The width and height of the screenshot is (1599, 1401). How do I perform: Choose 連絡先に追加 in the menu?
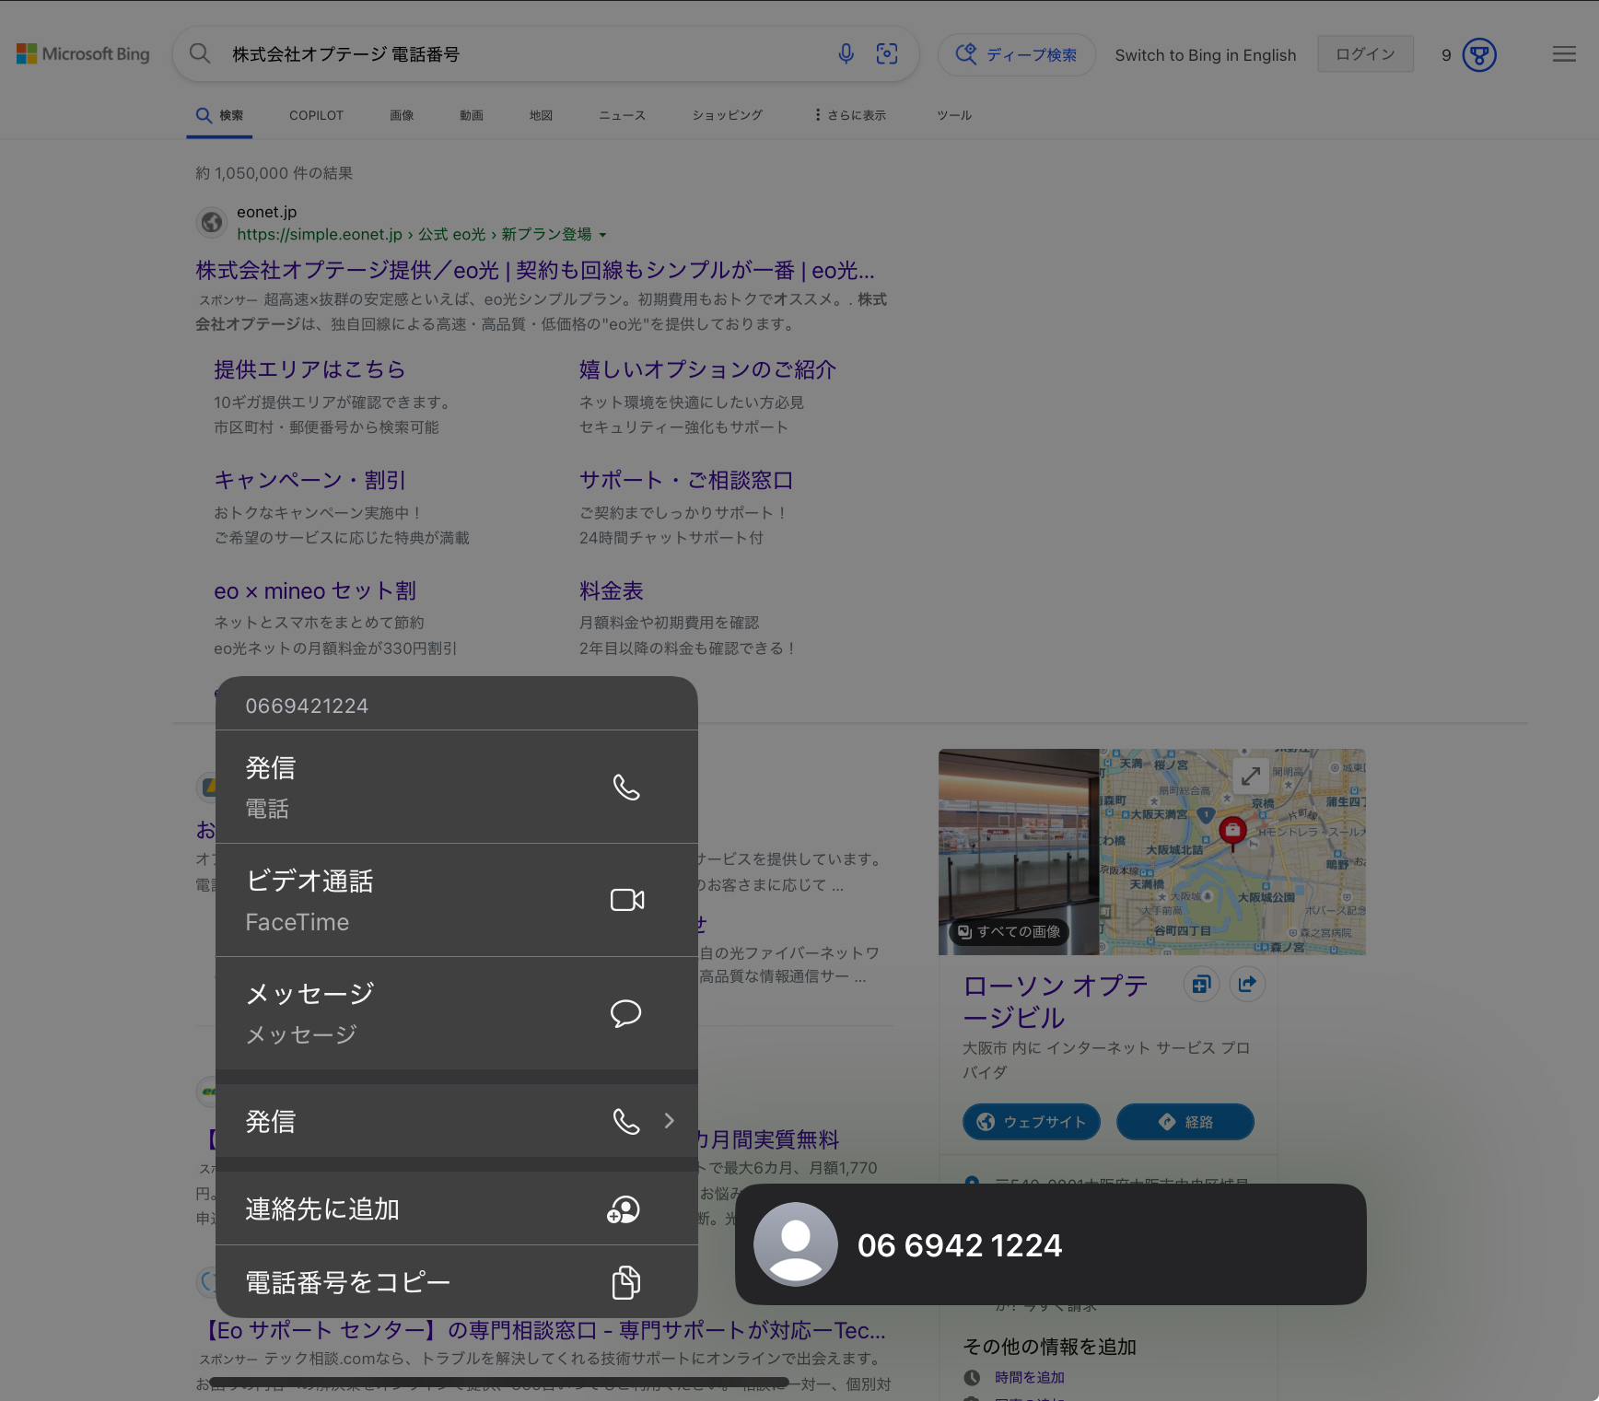coord(456,1208)
